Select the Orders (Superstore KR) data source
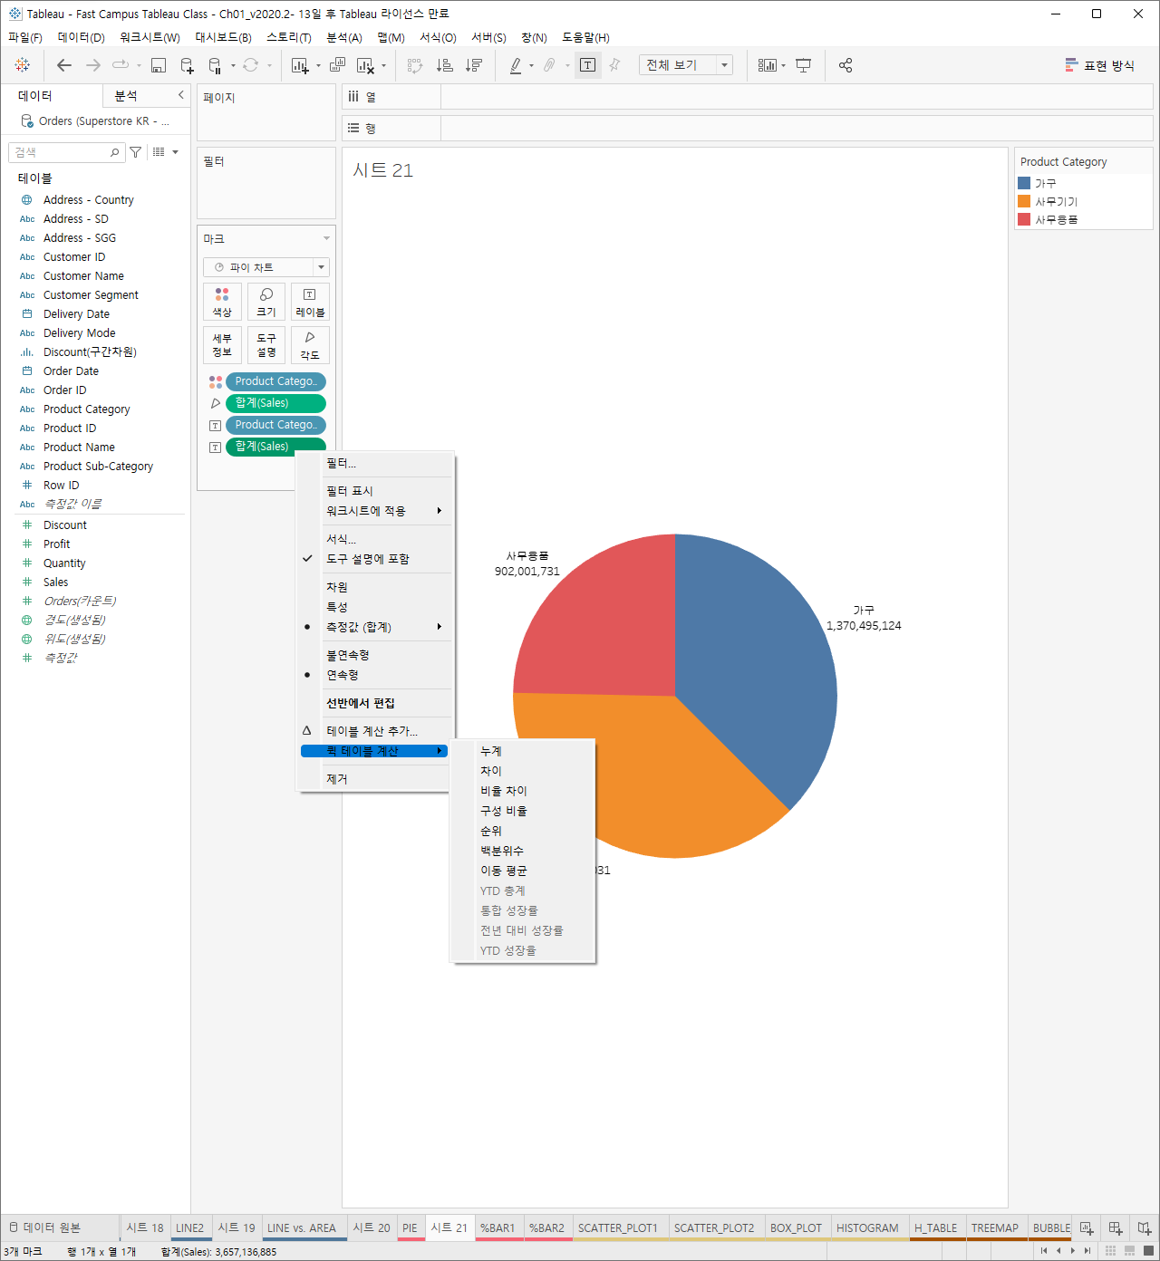This screenshot has height=1261, width=1160. click(x=95, y=120)
